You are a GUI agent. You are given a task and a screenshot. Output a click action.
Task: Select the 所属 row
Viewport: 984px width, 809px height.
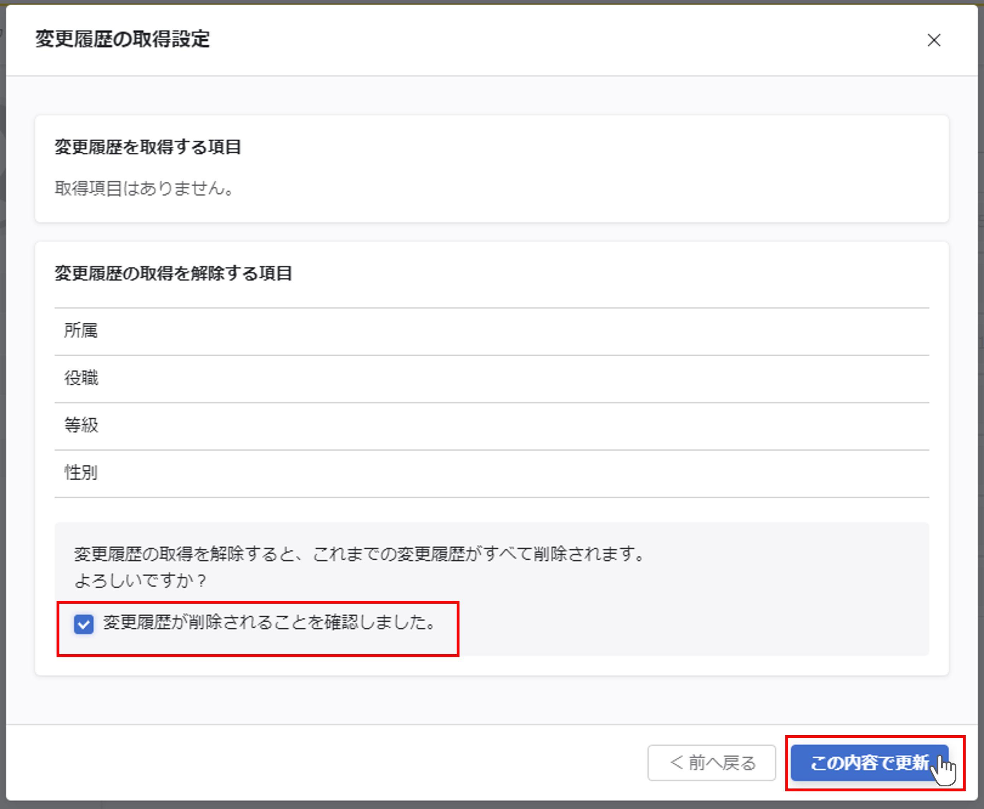click(492, 331)
